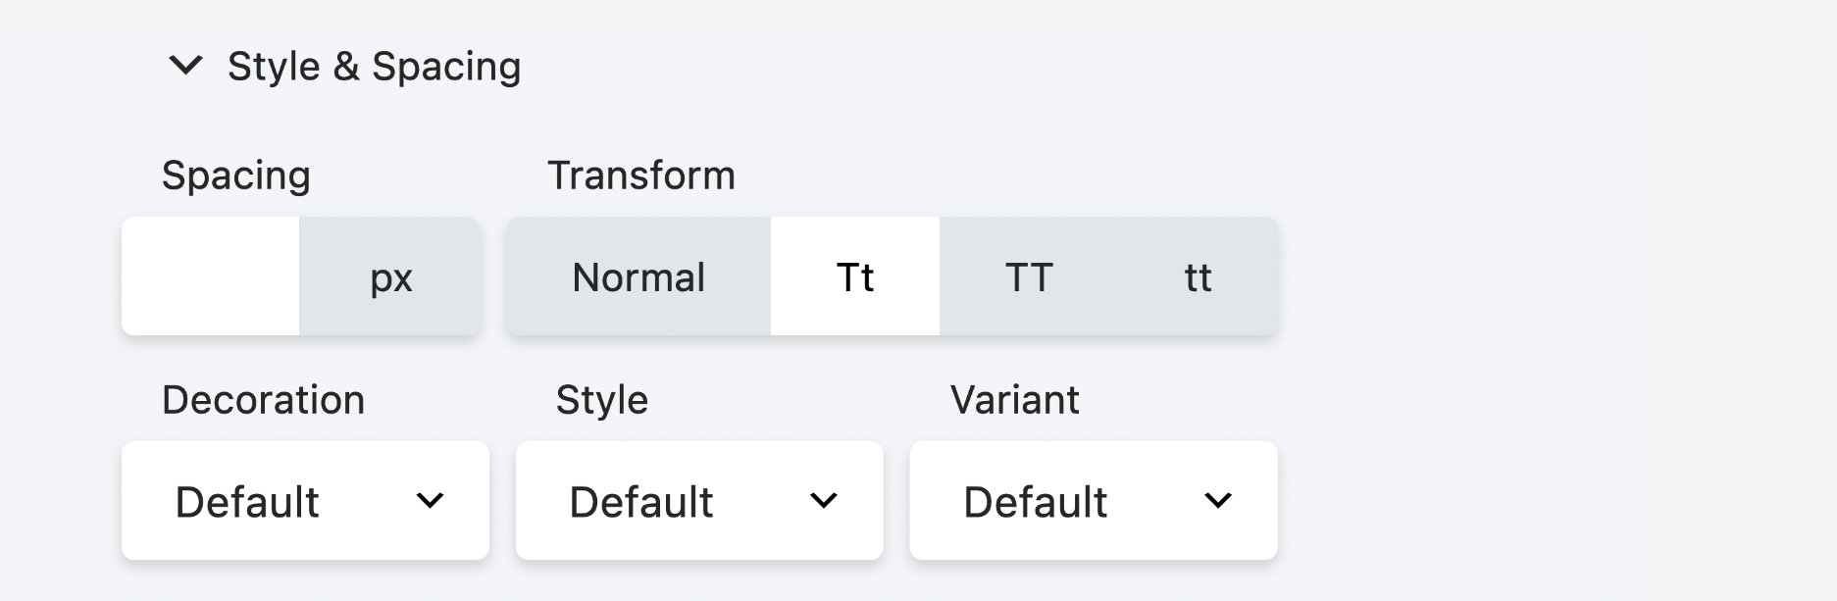Enable the tt lowercase transform

tap(1199, 277)
